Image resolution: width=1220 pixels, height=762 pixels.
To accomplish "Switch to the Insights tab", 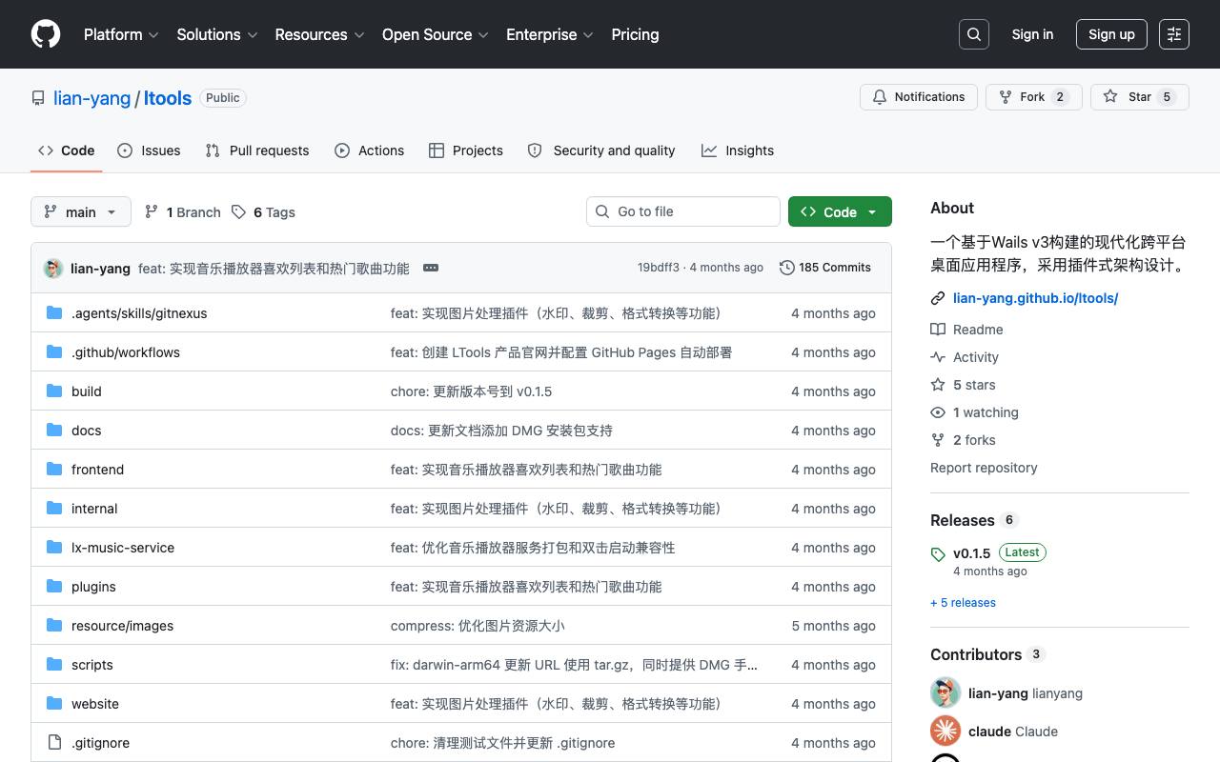I will tap(738, 150).
